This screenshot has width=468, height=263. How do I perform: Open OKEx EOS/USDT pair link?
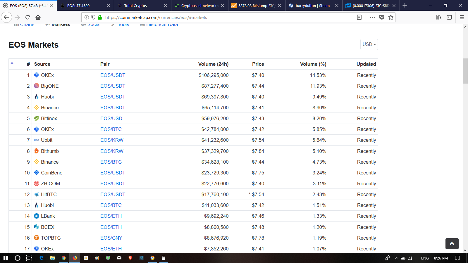pos(113,75)
